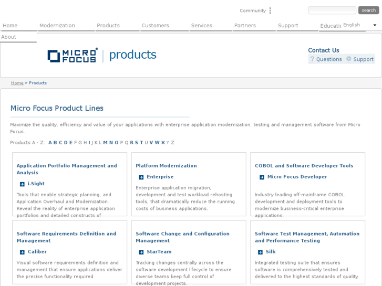The width and height of the screenshot is (382, 286).
Task: Open the Caliber product link
Action: pos(37,252)
